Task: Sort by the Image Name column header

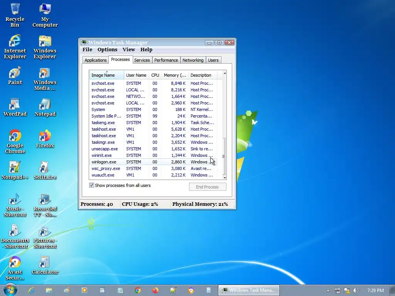Action: tap(106, 75)
